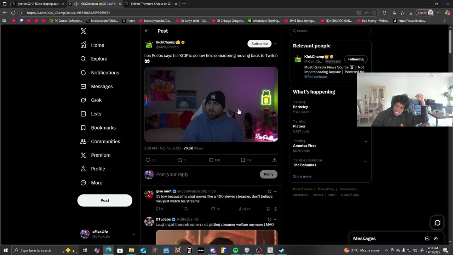Image resolution: width=453 pixels, height=255 pixels.
Task: Click the browser address bar URL
Action: click(x=68, y=13)
